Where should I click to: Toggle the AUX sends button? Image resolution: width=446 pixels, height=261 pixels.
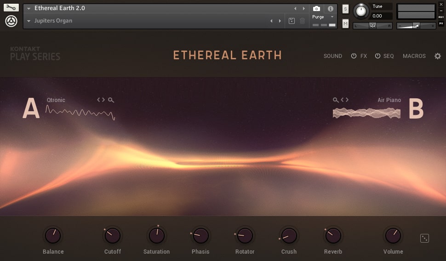coord(441,17)
